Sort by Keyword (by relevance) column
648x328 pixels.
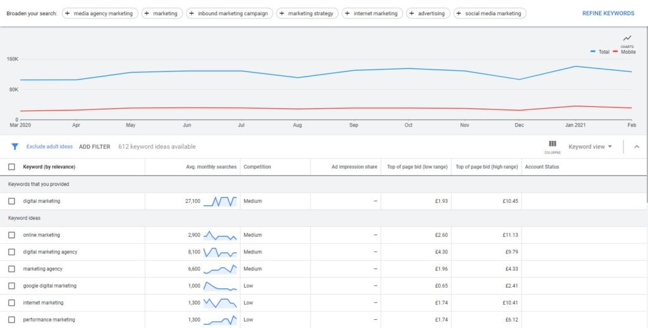[49, 167]
